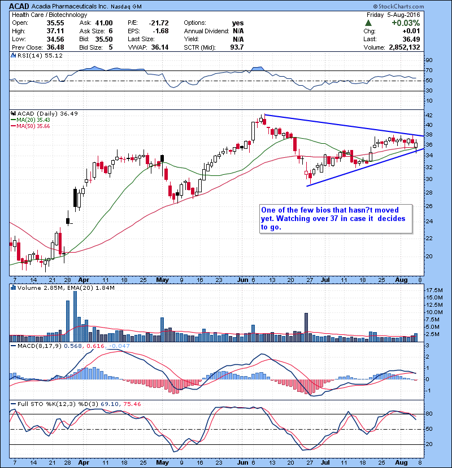
Task: Click the Annual Dividend N/A value
Action: coord(238,31)
